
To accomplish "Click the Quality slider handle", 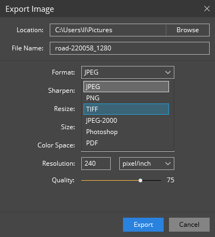I will point(141,181).
